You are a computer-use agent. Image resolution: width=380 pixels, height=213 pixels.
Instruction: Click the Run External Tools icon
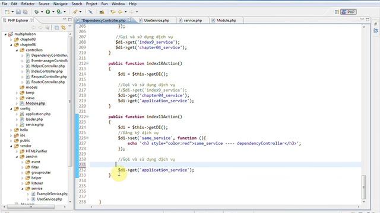tap(59, 12)
